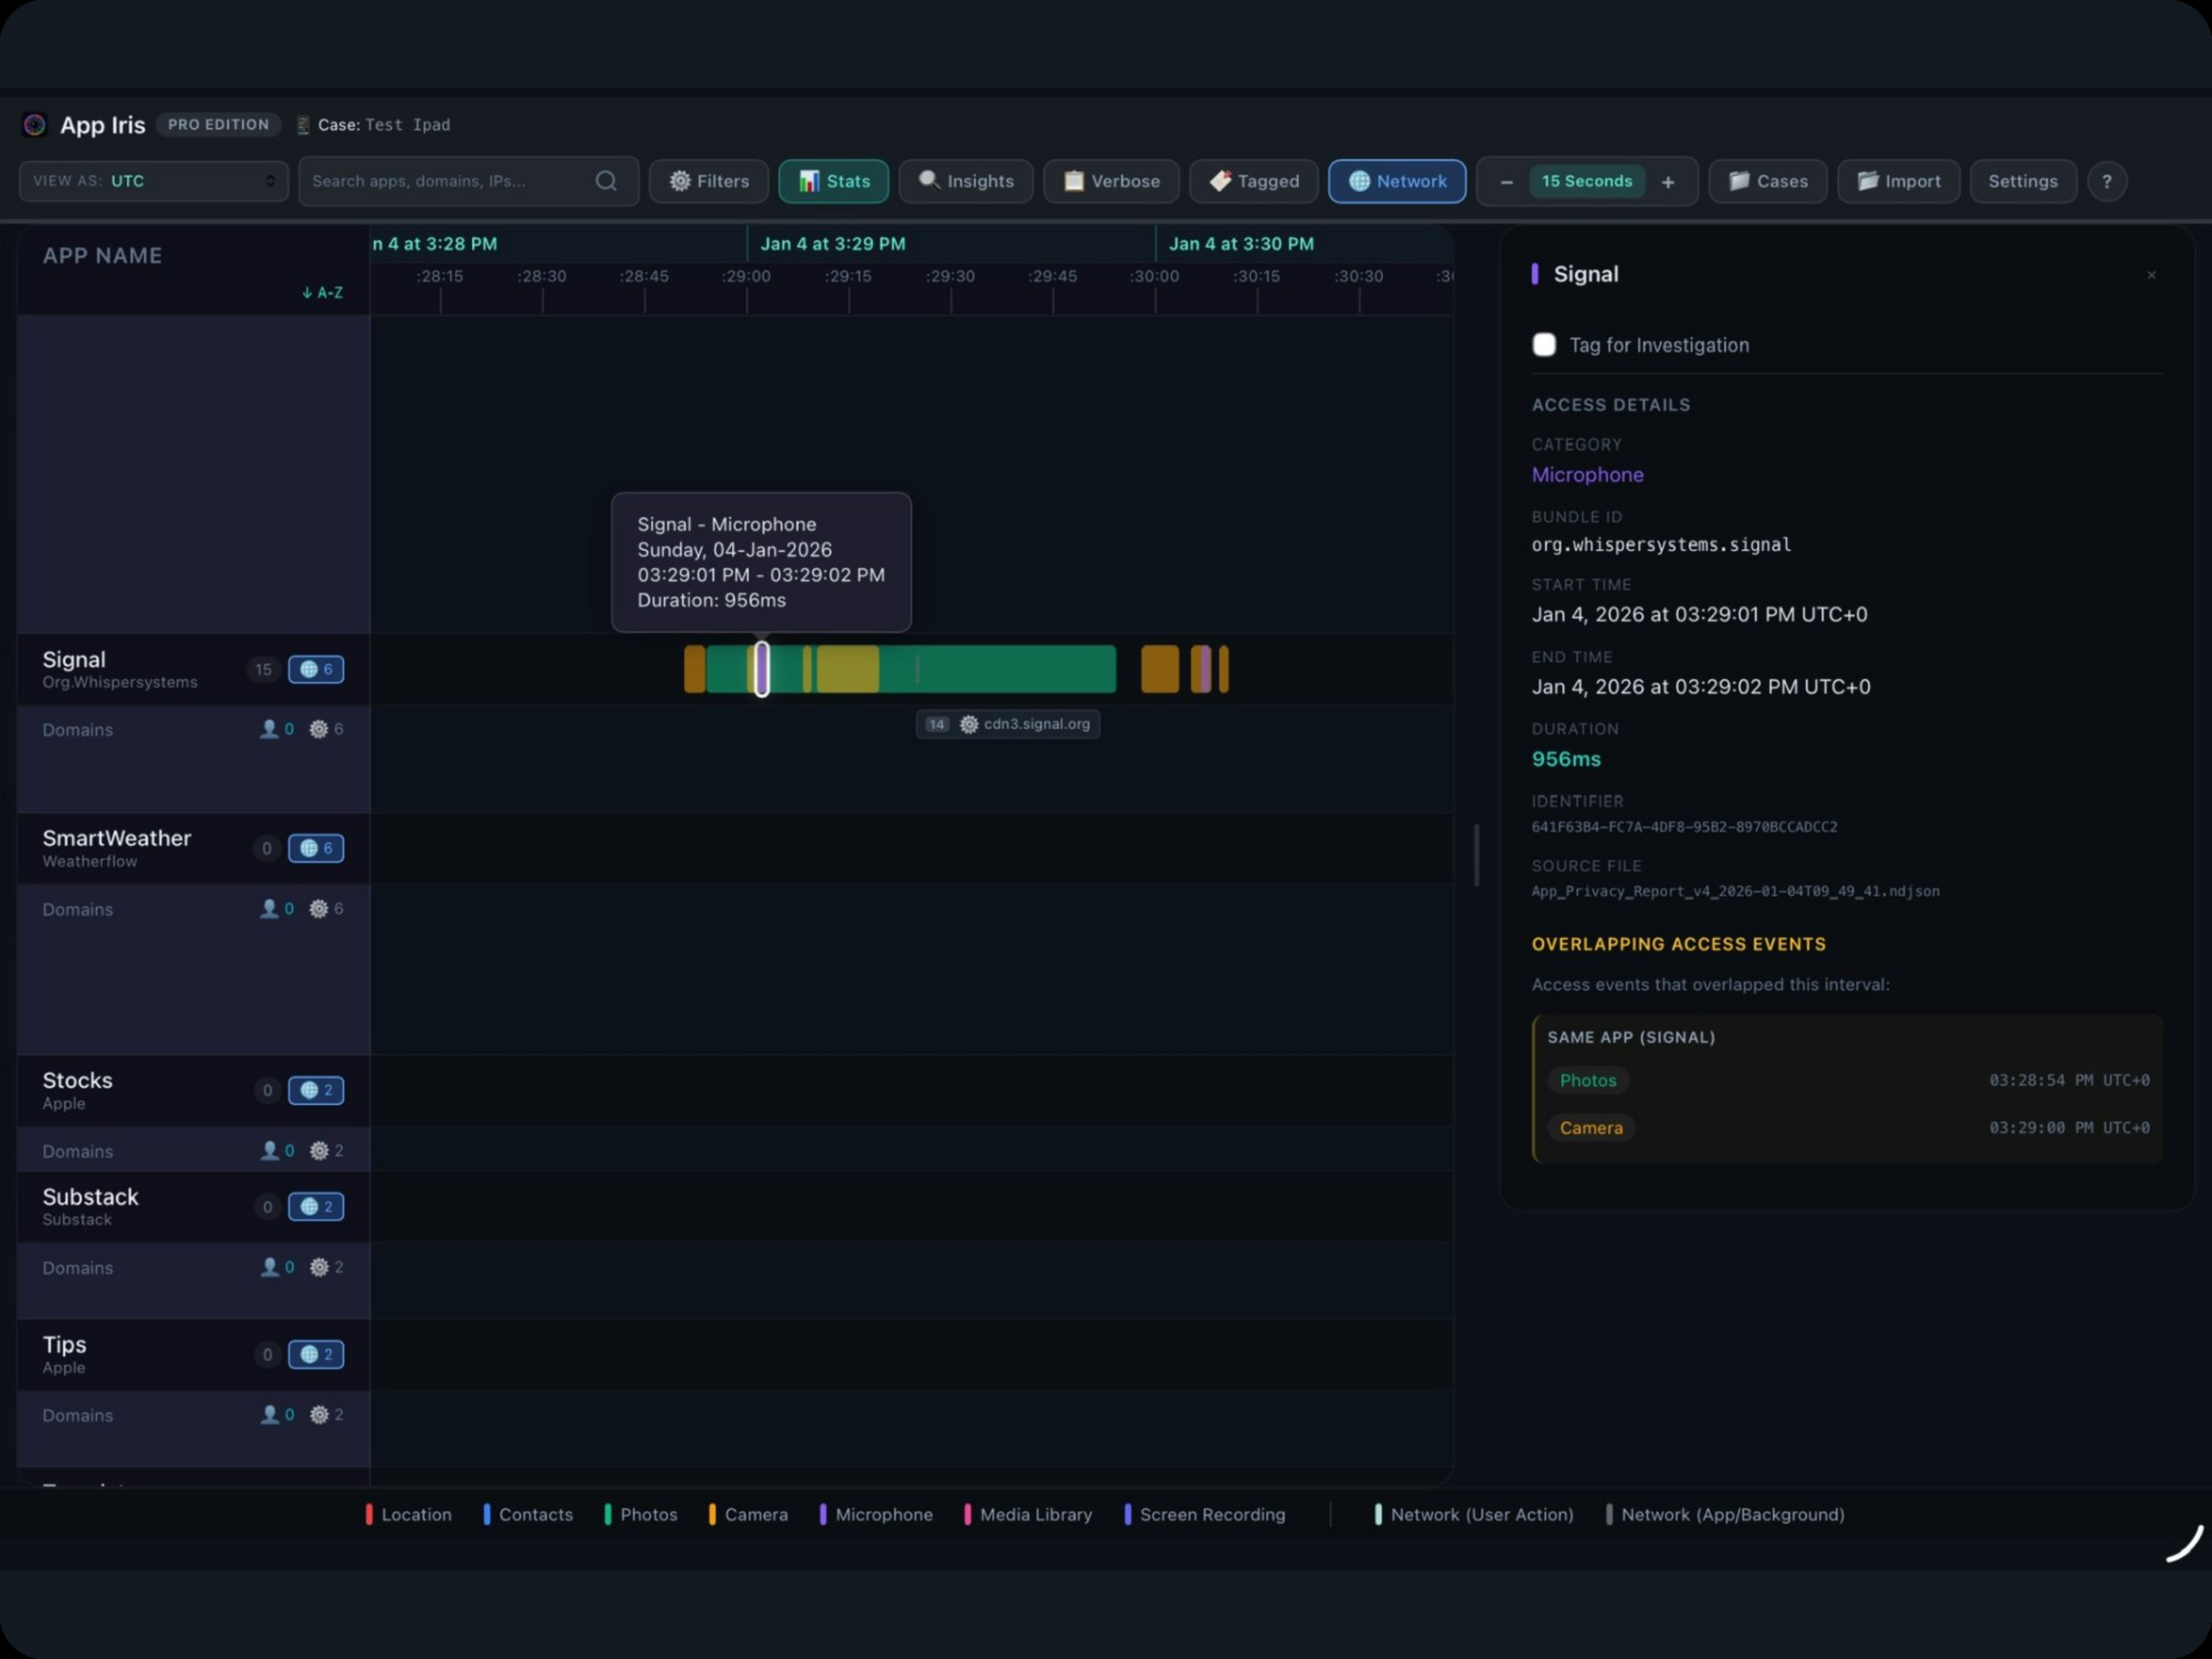Toggle Microphone category in legend
Viewport: 2212px width, 1659px height.
(876, 1515)
